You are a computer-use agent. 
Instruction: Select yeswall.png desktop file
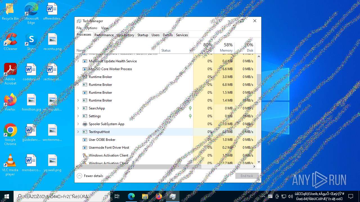53,163
